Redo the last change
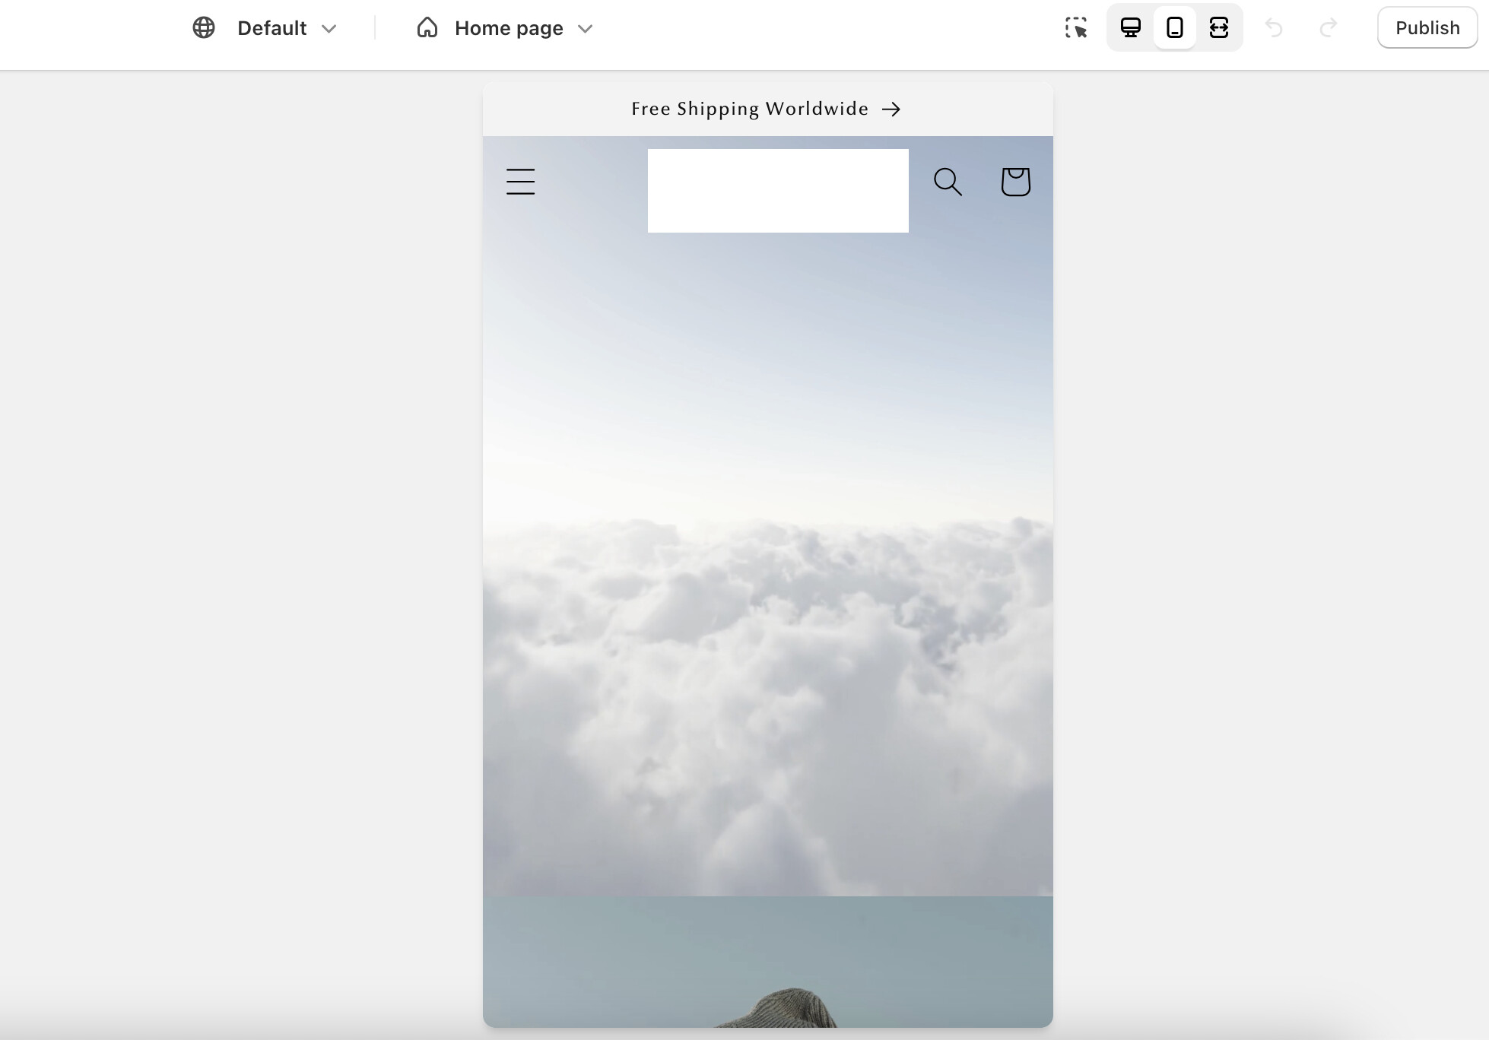 [x=1328, y=28]
